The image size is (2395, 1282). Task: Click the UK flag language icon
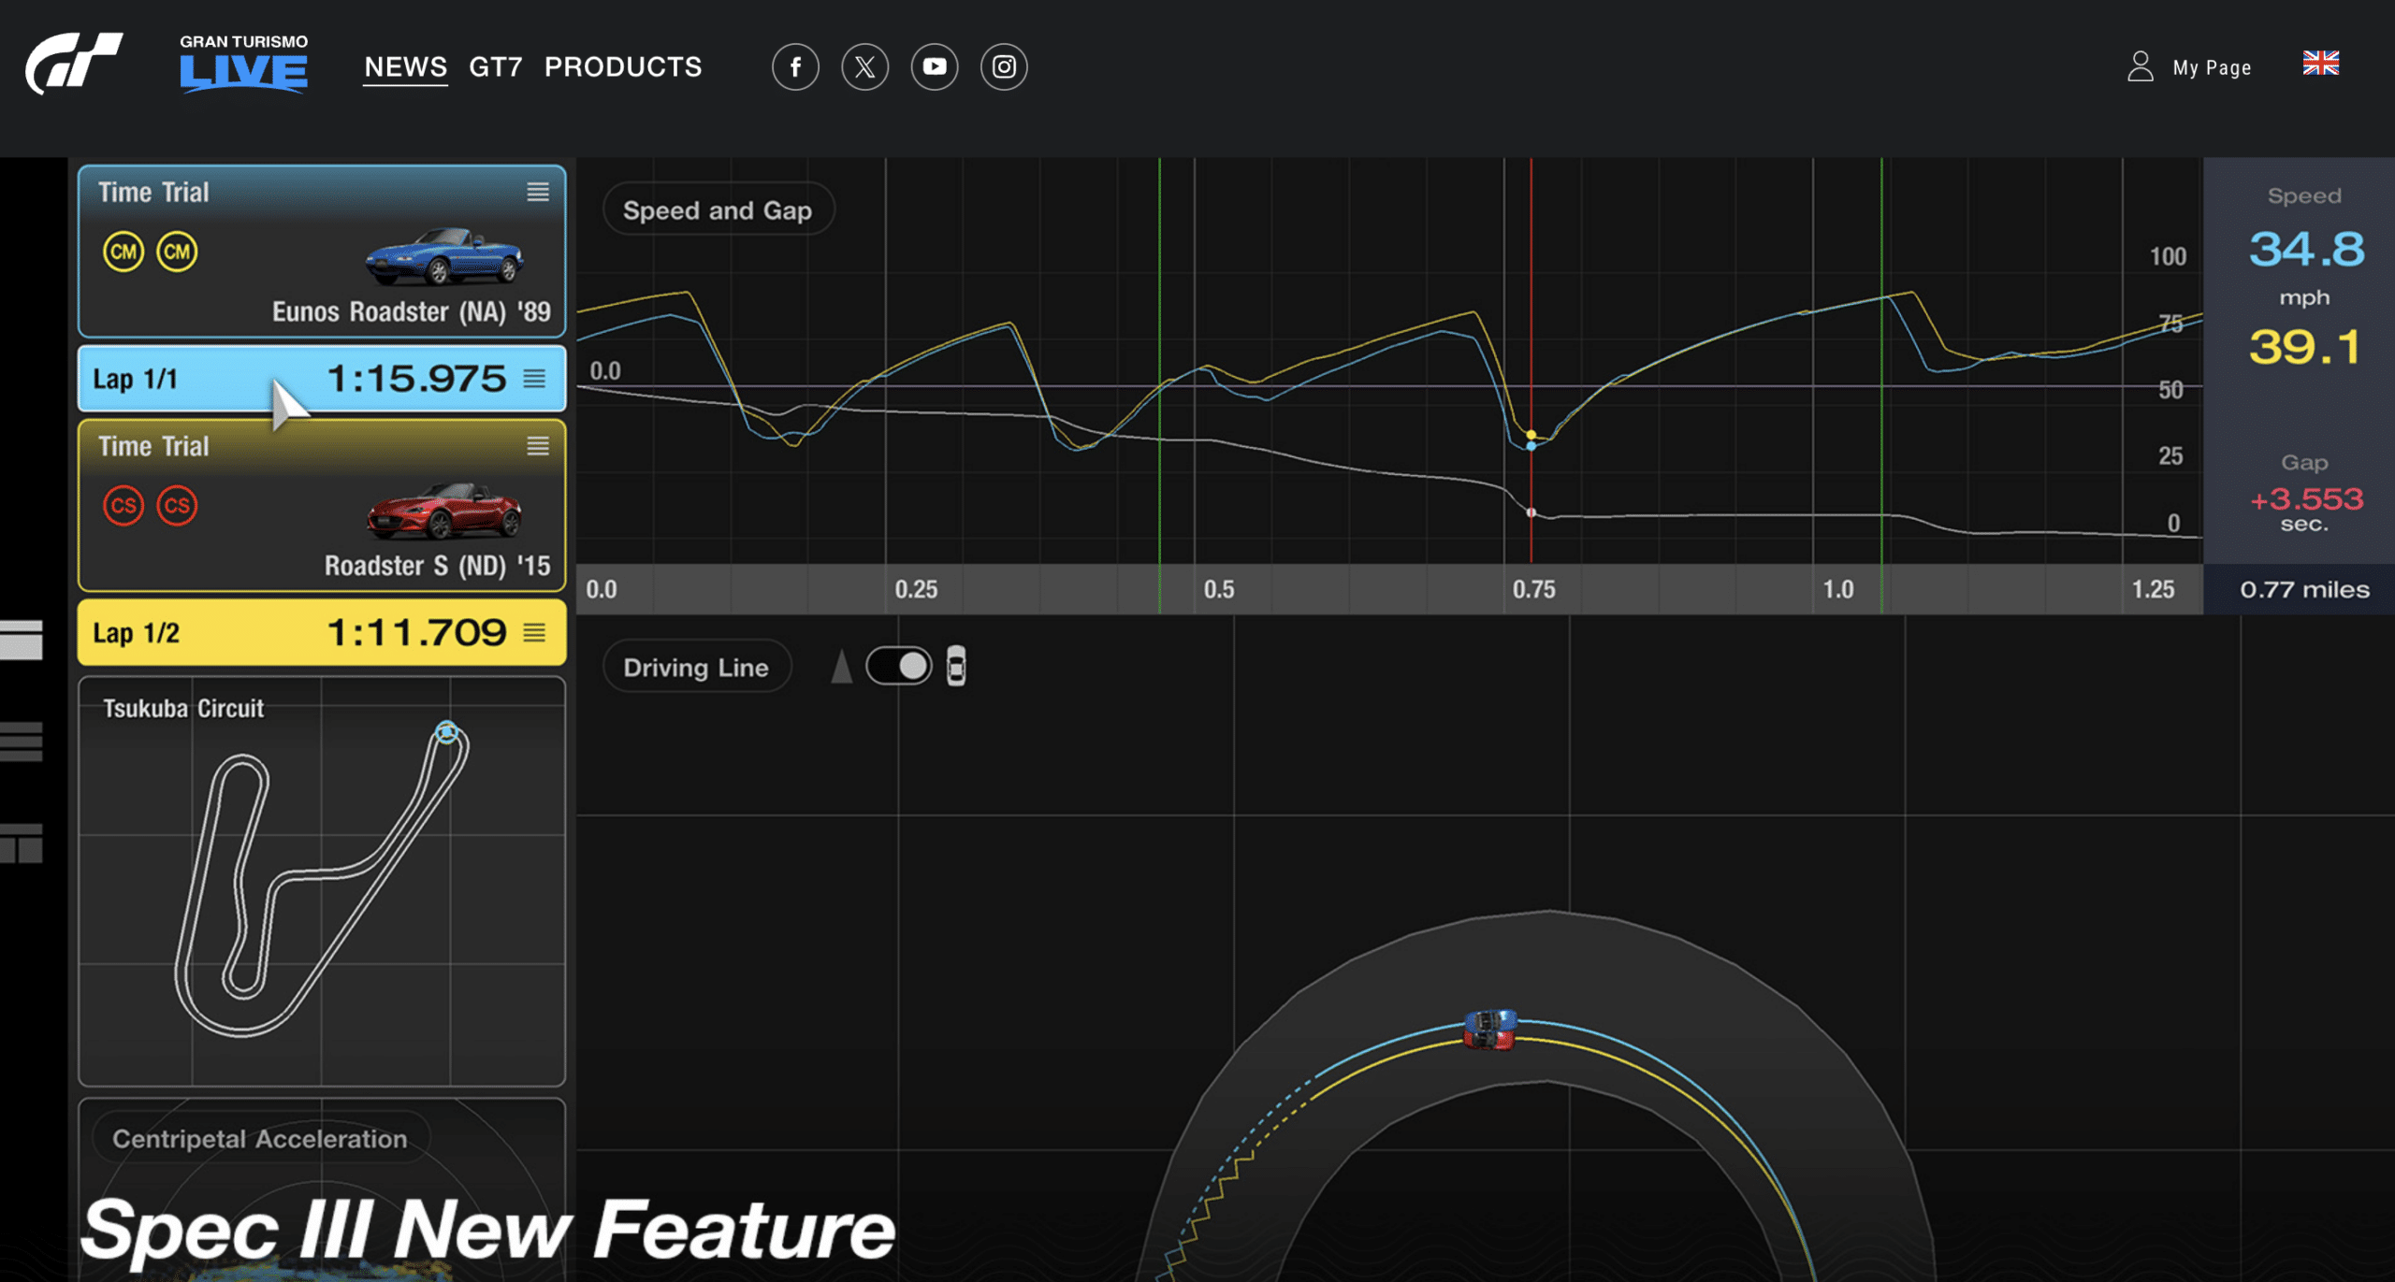pyautogui.click(x=2320, y=64)
